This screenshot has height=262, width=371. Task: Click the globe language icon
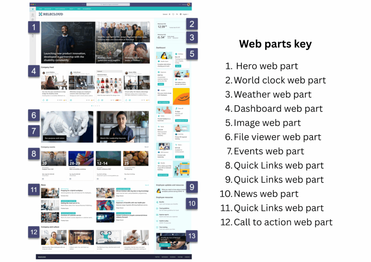(180, 14)
